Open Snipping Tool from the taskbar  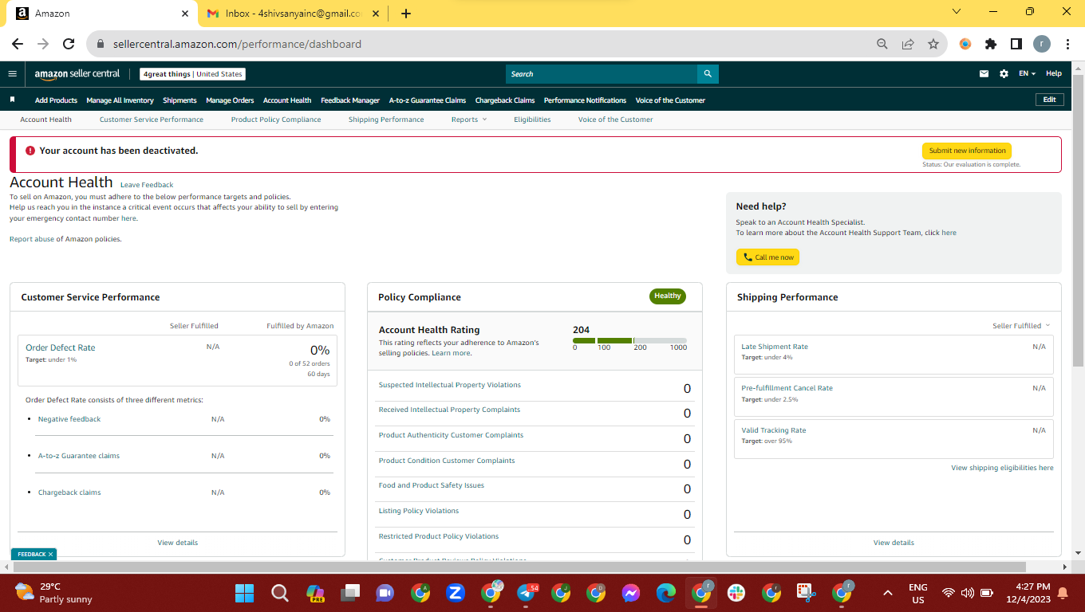(807, 593)
